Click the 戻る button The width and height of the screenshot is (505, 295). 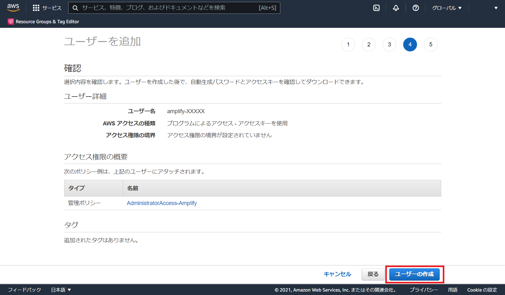click(373, 274)
